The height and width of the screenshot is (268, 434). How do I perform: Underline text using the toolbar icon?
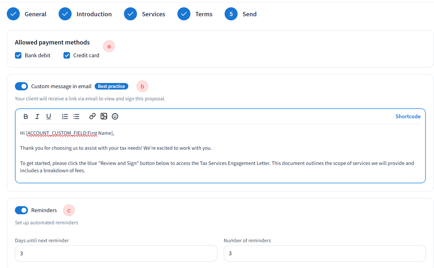click(x=49, y=116)
